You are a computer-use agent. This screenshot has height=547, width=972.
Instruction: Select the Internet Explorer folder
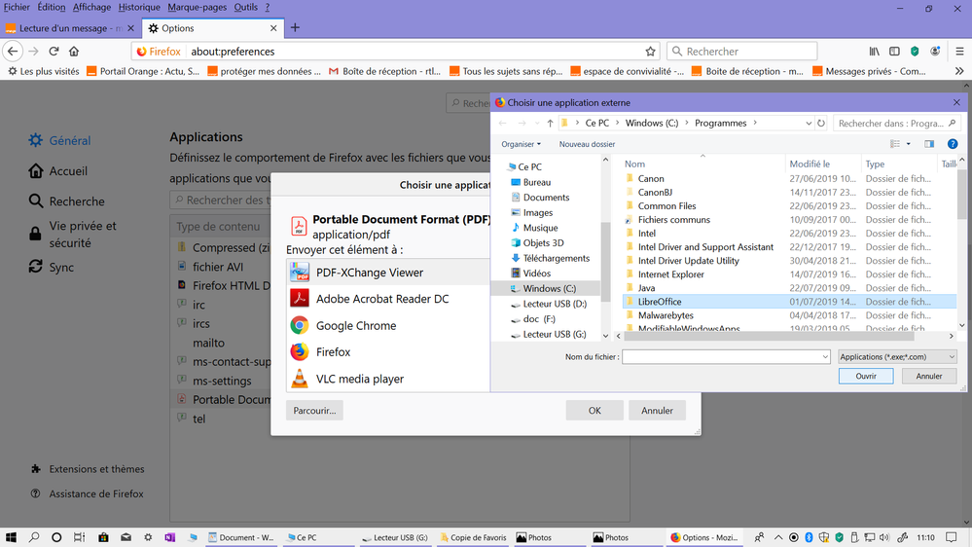[x=670, y=274]
